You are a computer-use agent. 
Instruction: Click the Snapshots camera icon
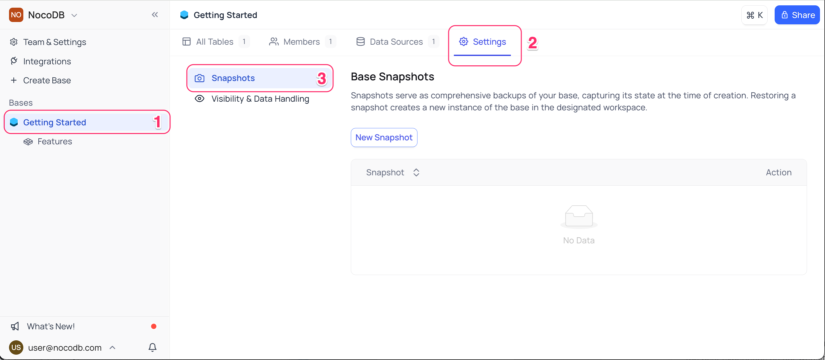[x=200, y=78]
